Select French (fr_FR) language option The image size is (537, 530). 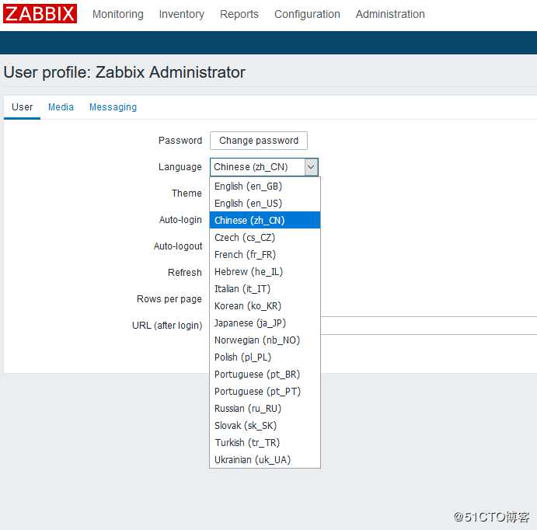click(265, 255)
